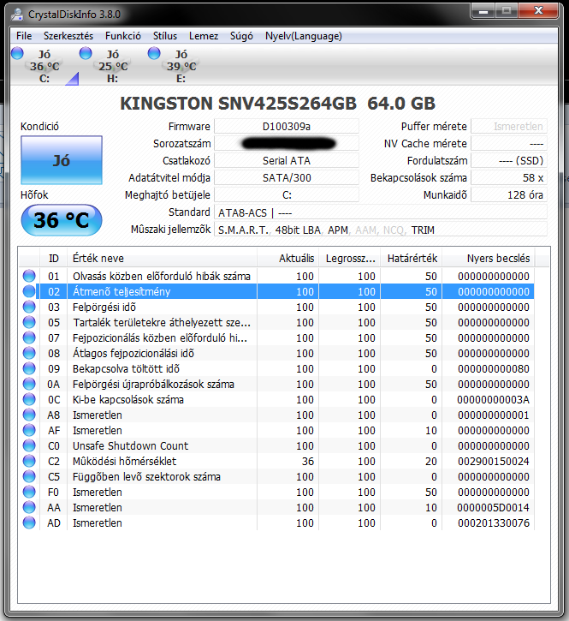Screen dimensions: 569x621
Task: Click the Jó health status button under Kondíció
Action: (x=62, y=160)
